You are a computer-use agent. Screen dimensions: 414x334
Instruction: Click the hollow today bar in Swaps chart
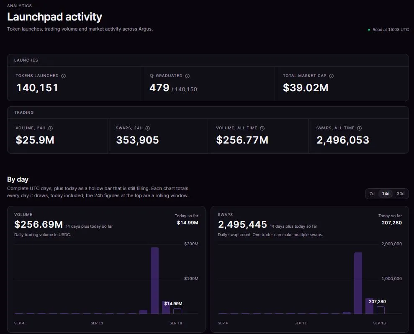click(x=381, y=310)
